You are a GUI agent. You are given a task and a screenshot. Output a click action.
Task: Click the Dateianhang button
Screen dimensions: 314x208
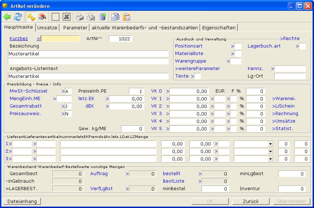tap(22, 201)
